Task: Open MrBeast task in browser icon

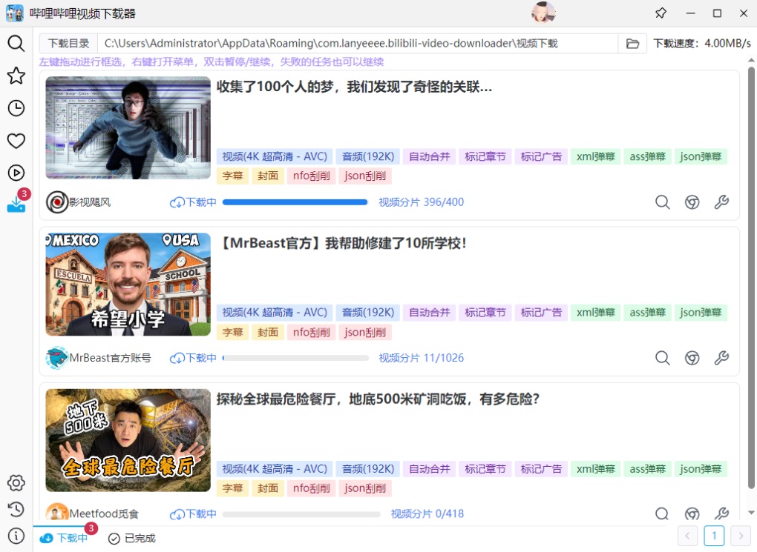Action: (692, 358)
